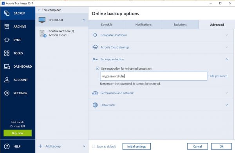Collapse the Backup protection section chevron

click(227, 59)
